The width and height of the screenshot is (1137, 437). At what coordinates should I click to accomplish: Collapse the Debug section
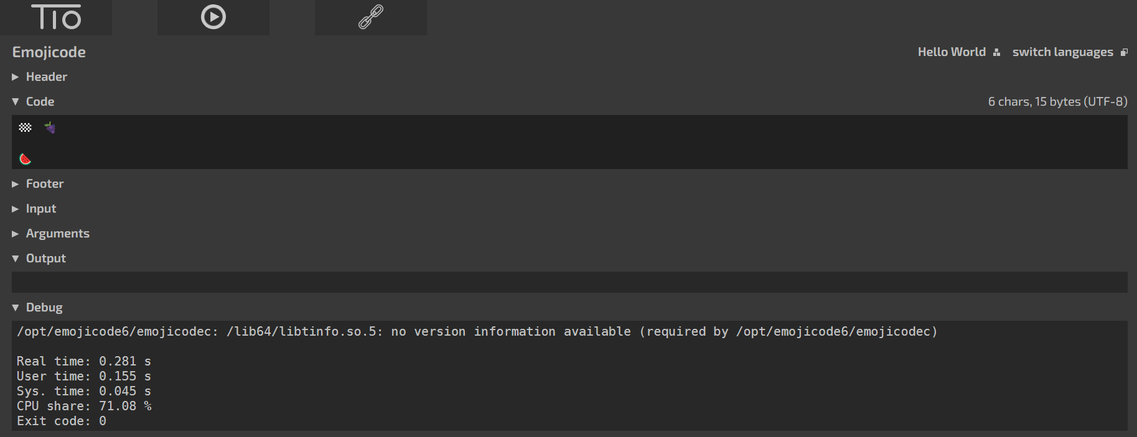37,308
